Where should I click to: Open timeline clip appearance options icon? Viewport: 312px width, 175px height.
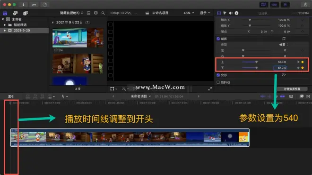point(291,96)
